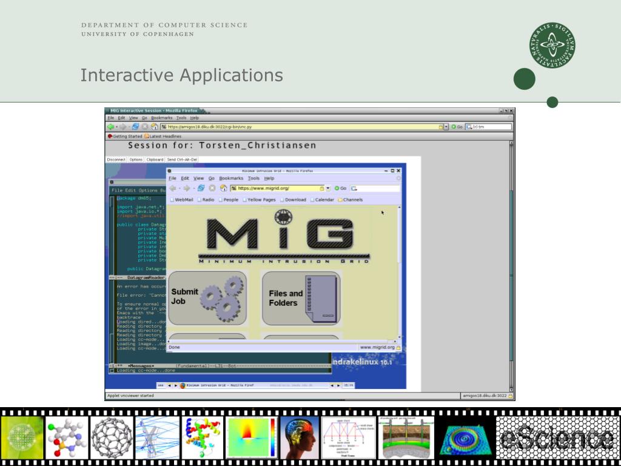Click the search engine icon in the inner Firefox search box
Viewport: 621px width, 466px height.
(x=354, y=189)
